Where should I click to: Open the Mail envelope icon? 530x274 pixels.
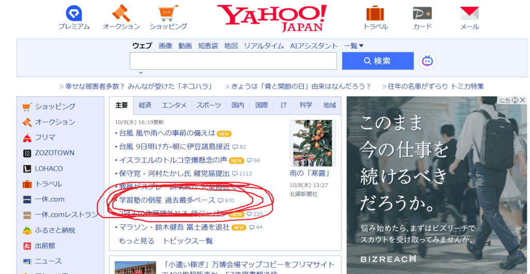[469, 13]
